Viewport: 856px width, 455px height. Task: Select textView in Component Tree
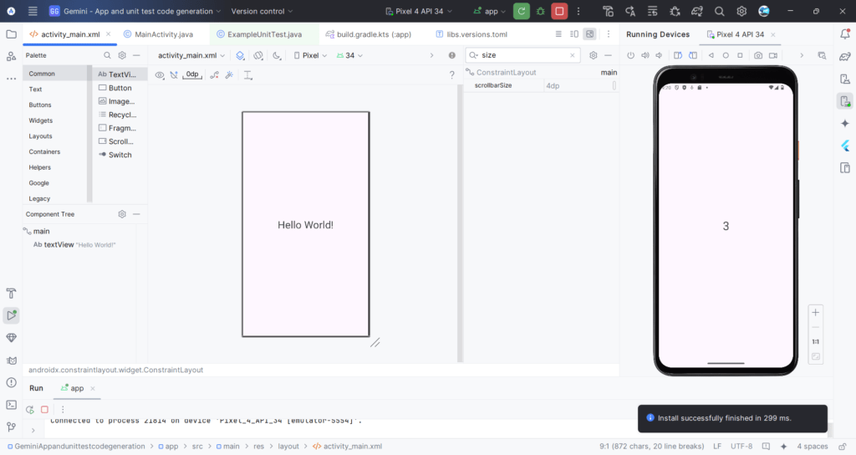tap(74, 245)
